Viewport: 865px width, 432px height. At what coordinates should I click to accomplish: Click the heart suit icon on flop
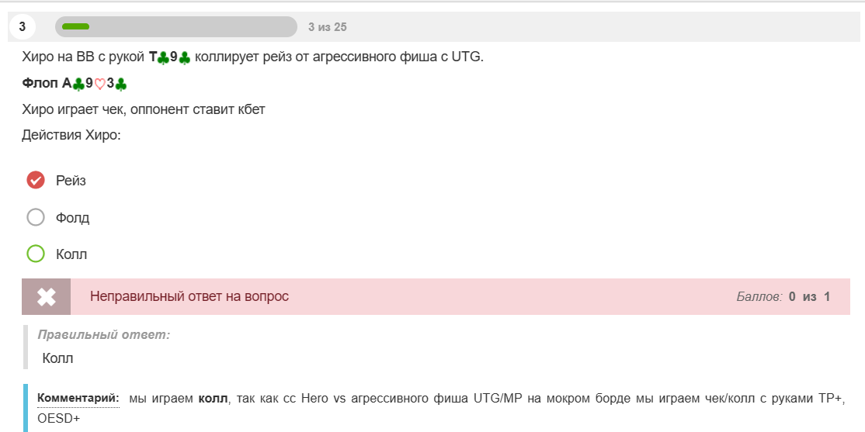pyautogui.click(x=100, y=85)
